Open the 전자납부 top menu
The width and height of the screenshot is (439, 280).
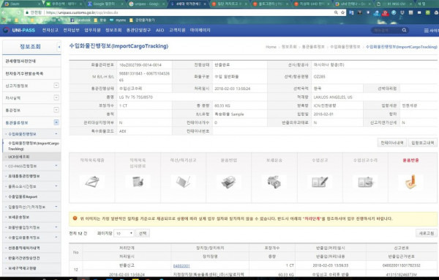coord(72,30)
